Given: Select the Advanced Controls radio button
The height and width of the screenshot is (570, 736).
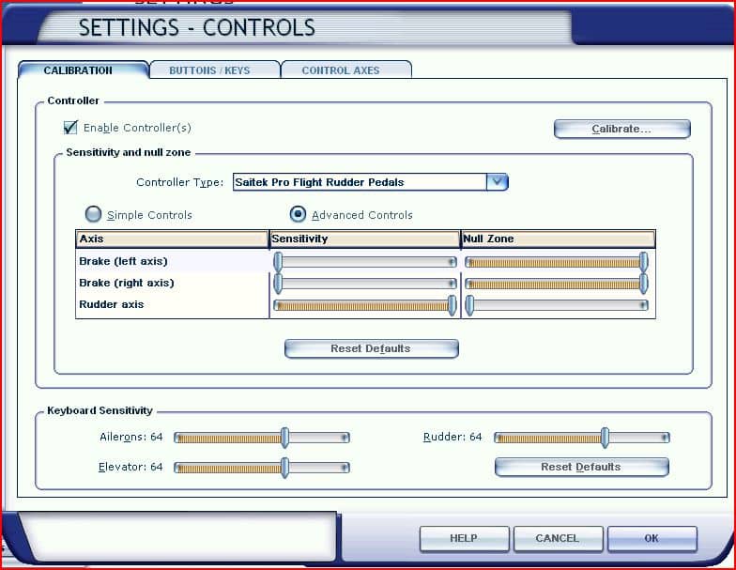Looking at the screenshot, I should pos(299,214).
